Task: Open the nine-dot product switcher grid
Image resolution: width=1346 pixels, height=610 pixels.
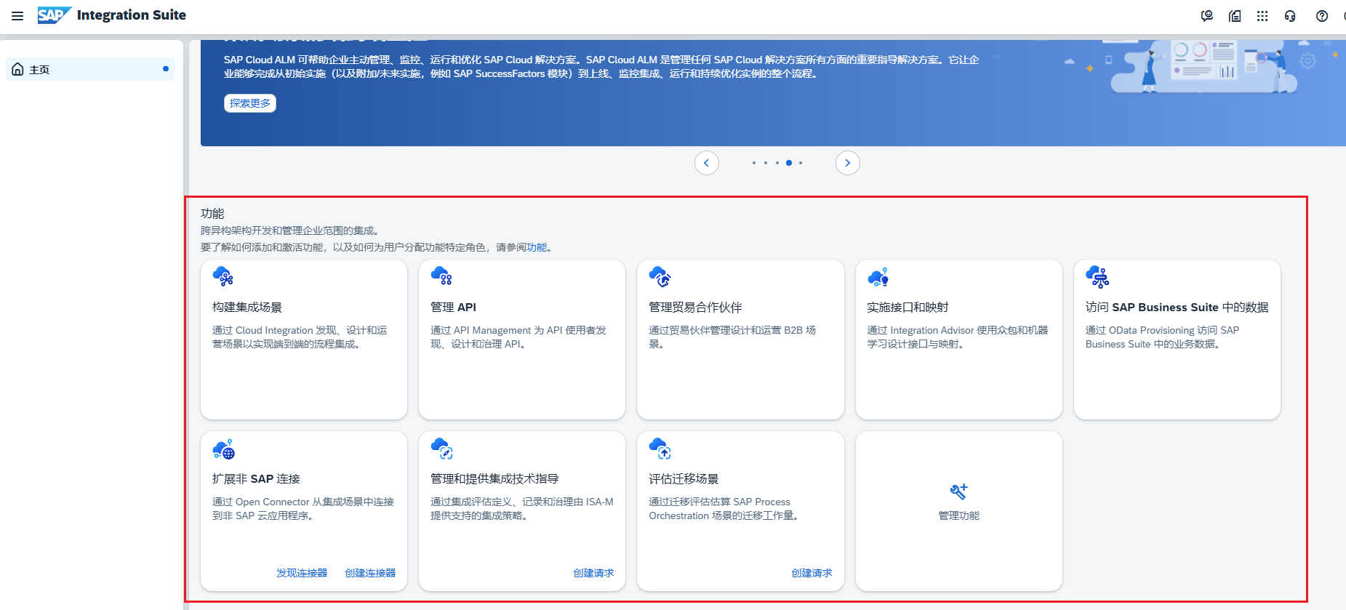Action: tap(1262, 16)
